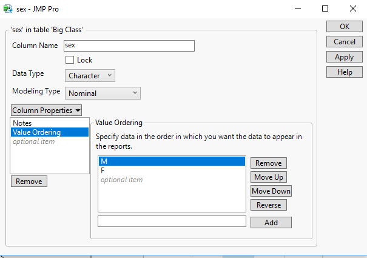This screenshot has width=367, height=258.
Task: Click the JMP Pro app icon in title bar
Action: (x=8, y=8)
